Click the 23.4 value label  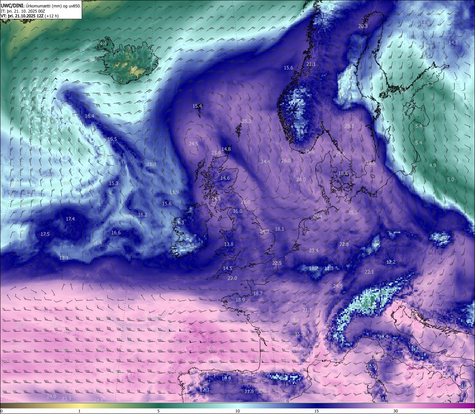point(314,251)
